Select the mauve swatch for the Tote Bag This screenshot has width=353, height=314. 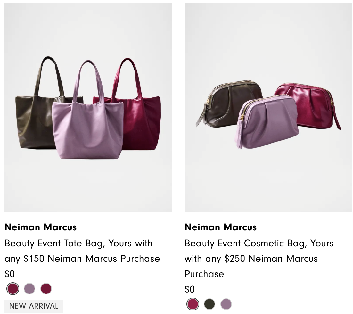pos(29,289)
